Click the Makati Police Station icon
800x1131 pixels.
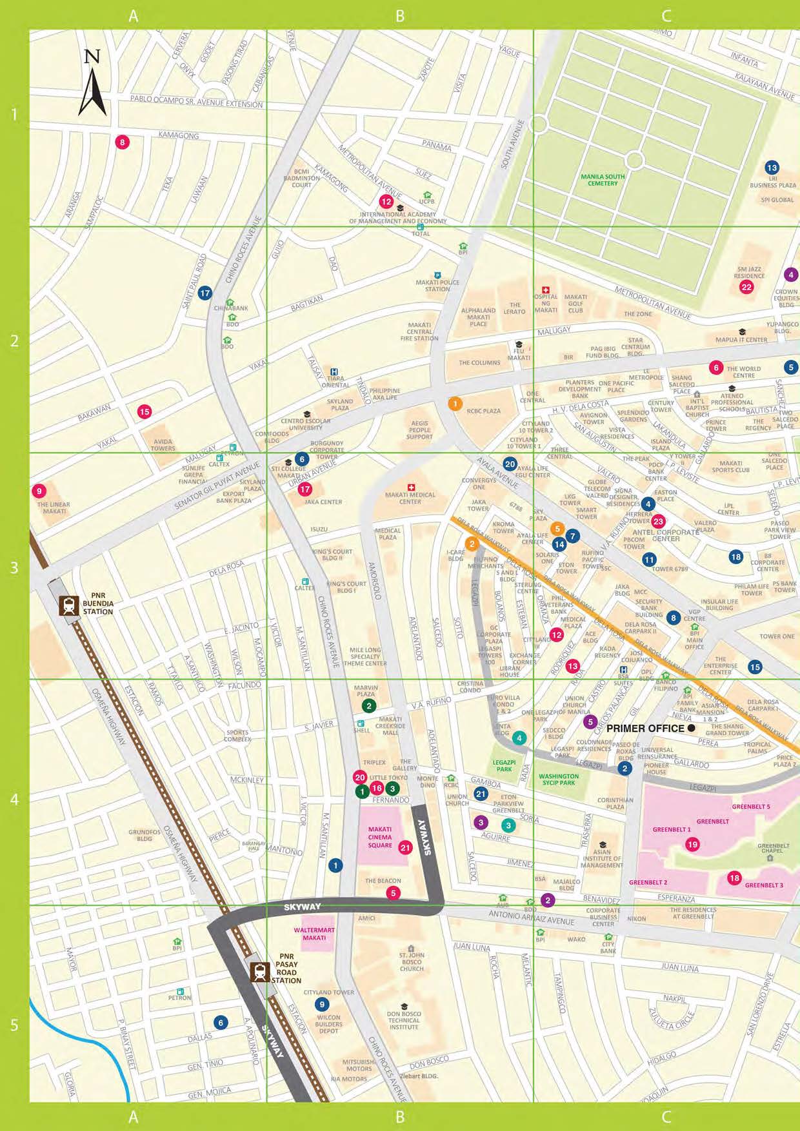click(437, 275)
